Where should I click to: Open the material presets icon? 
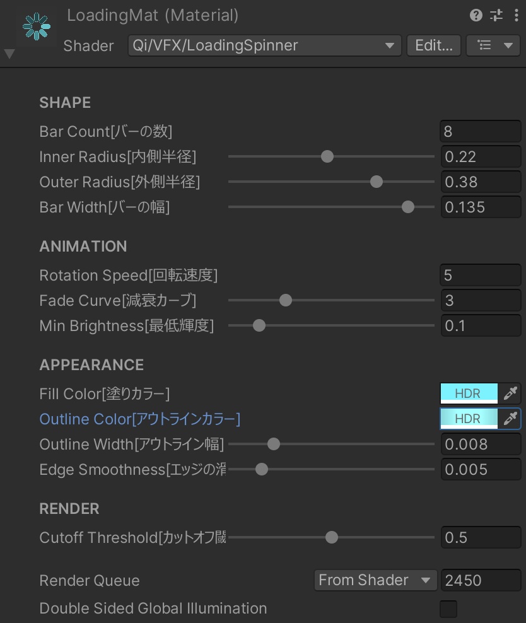pyautogui.click(x=496, y=16)
